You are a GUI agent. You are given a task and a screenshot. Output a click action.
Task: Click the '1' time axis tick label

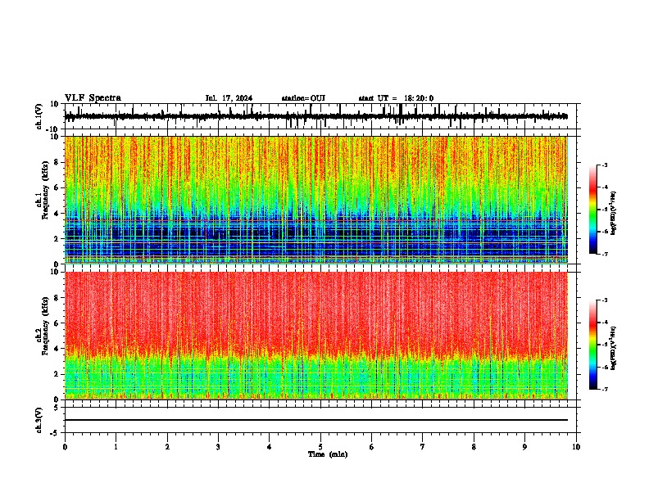point(116,447)
